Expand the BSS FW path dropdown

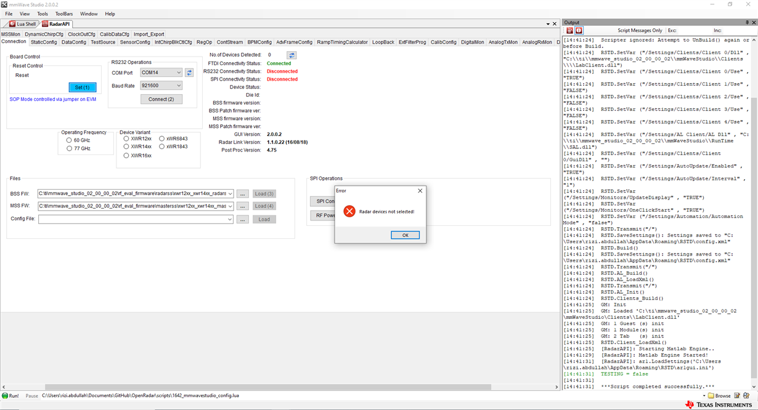pyautogui.click(x=230, y=193)
